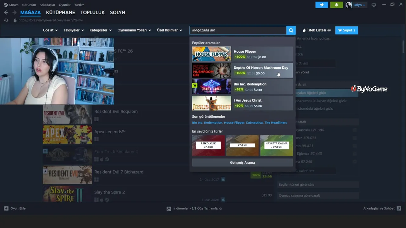
Task: Click the Sepet cart icon
Action: 340,30
